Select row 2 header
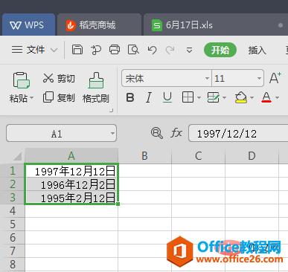 pyautogui.click(x=13, y=184)
